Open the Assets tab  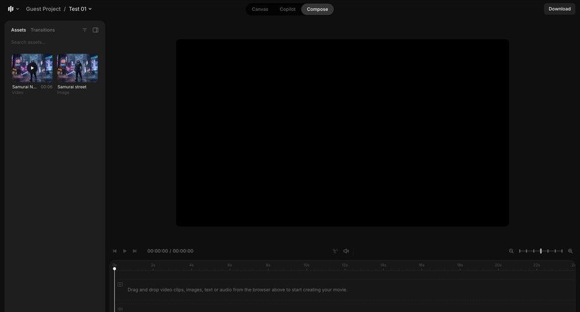19,30
